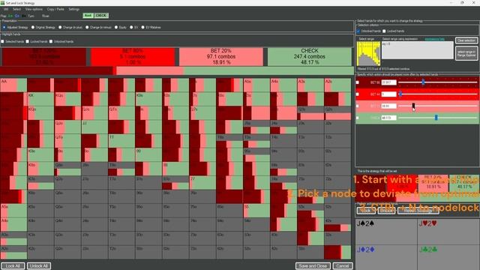Open the Select menu
Viewport: 480px width, 270px height.
click(16, 9)
